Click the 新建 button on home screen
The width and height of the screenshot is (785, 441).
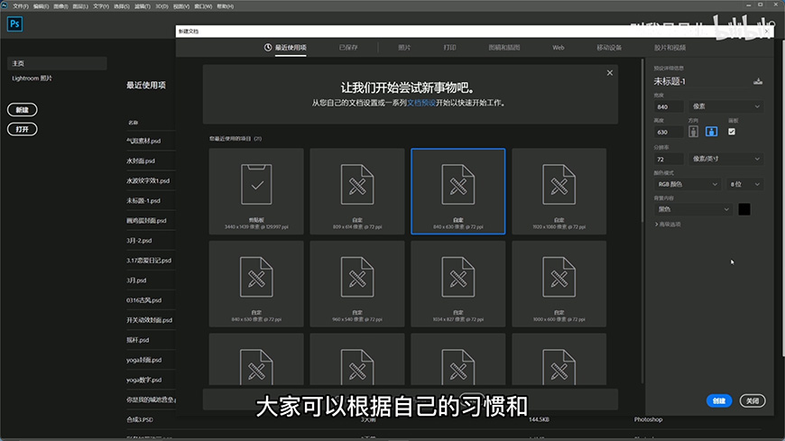coord(22,110)
